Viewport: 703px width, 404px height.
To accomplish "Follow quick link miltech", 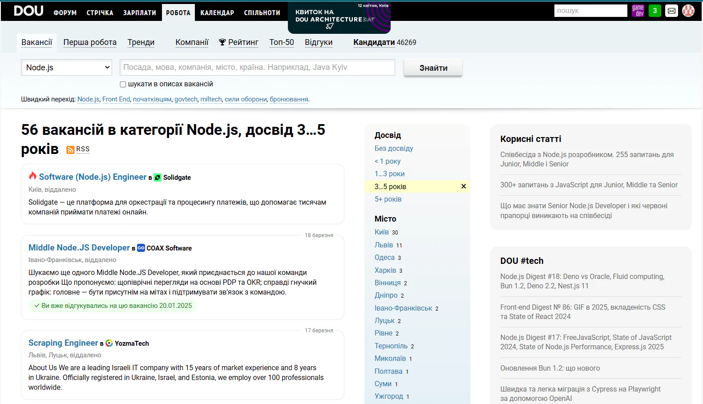I will click(x=211, y=99).
